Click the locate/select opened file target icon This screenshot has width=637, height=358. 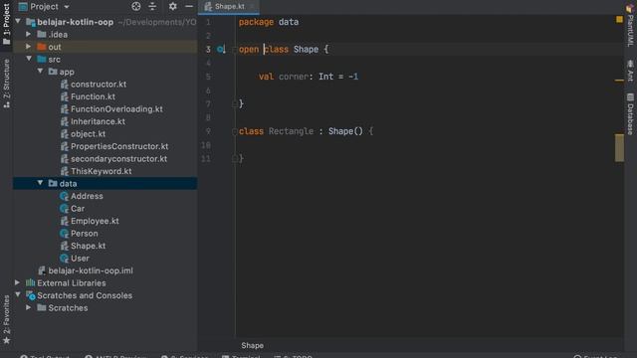point(136,6)
